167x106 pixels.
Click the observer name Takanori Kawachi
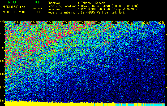pos(94,3)
